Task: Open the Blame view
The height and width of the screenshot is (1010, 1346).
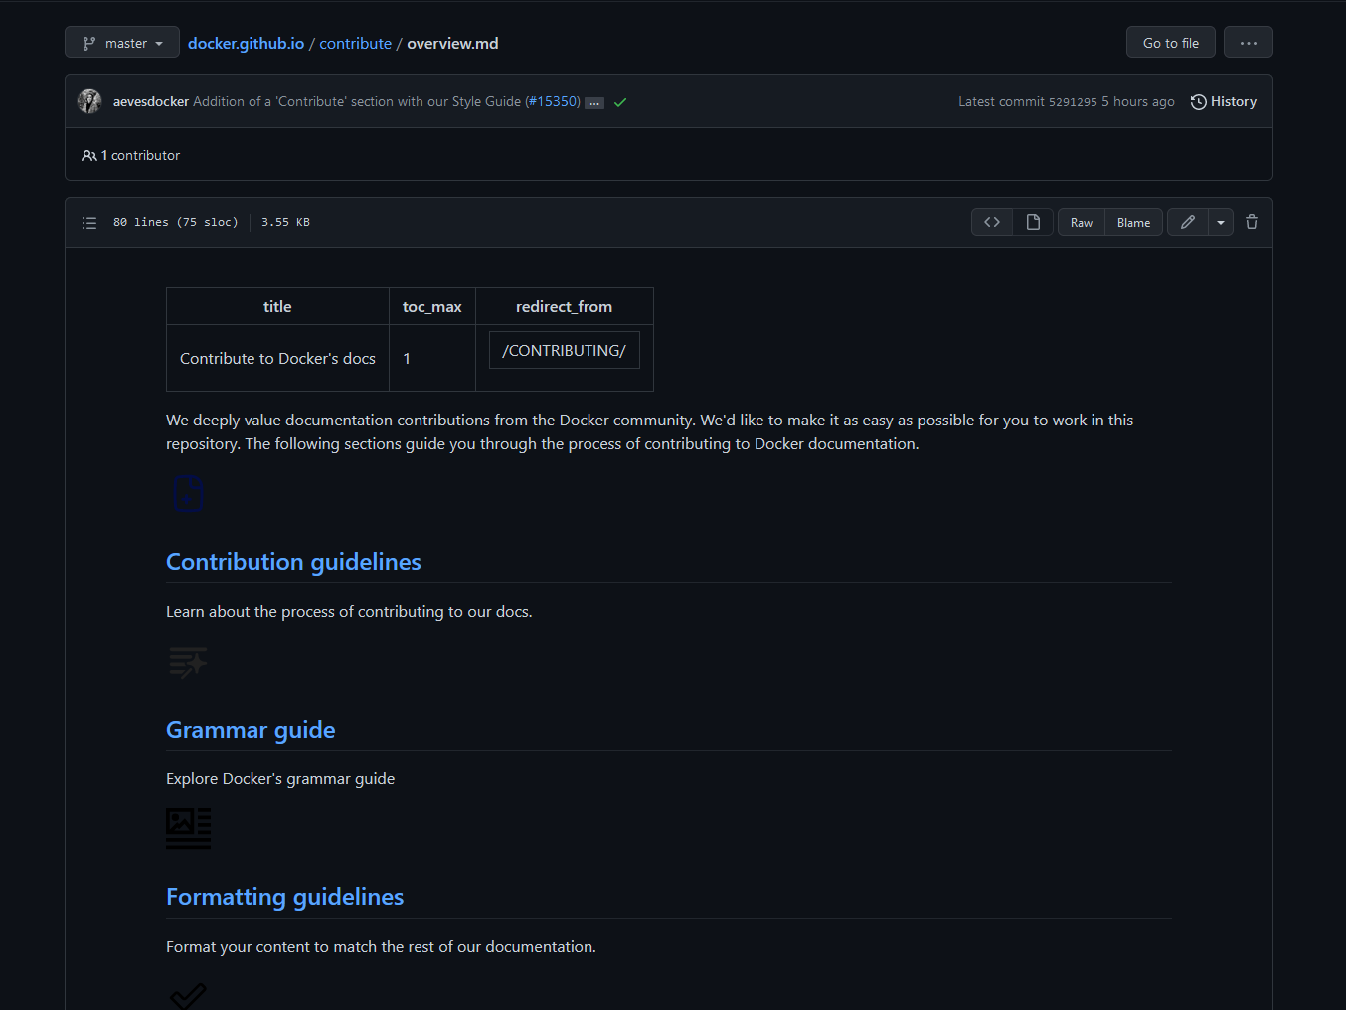Action: [1133, 222]
